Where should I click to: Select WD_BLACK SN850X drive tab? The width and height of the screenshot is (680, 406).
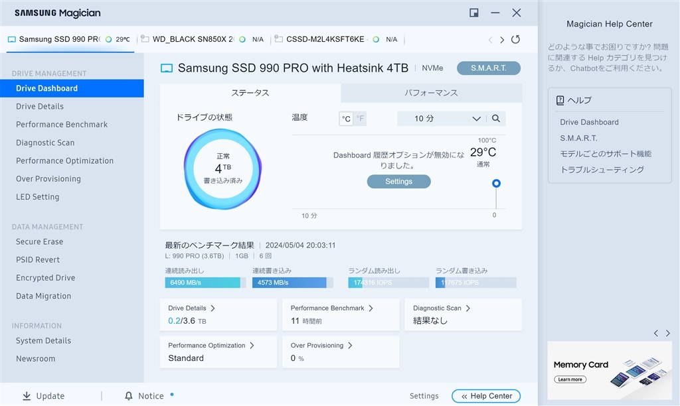203,39
